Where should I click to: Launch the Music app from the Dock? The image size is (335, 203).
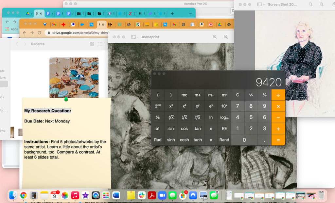pos(75,195)
